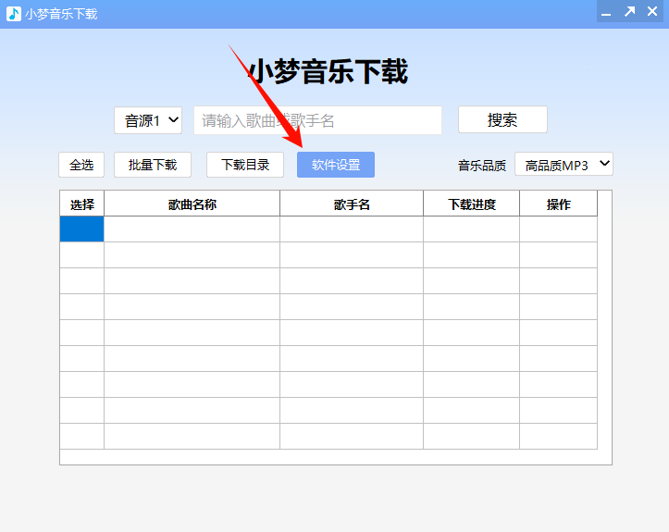Click the 全选 select-all button
Screen dimensions: 669x532
pyautogui.click(x=81, y=165)
